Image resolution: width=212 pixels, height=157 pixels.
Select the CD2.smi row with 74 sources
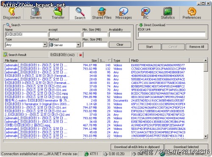[104, 87]
